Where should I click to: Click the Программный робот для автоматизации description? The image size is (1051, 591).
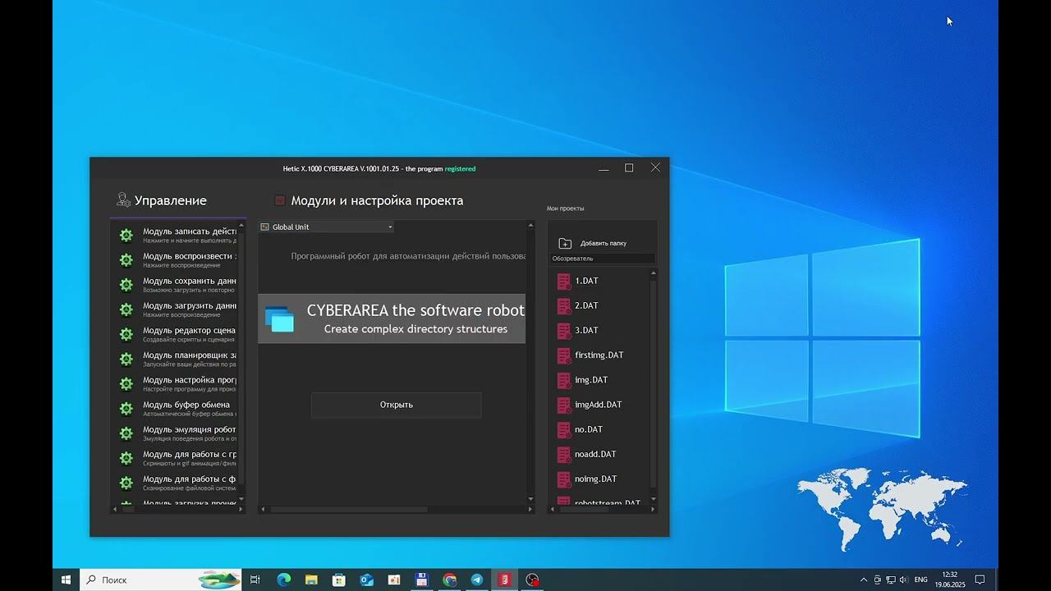[x=408, y=256]
